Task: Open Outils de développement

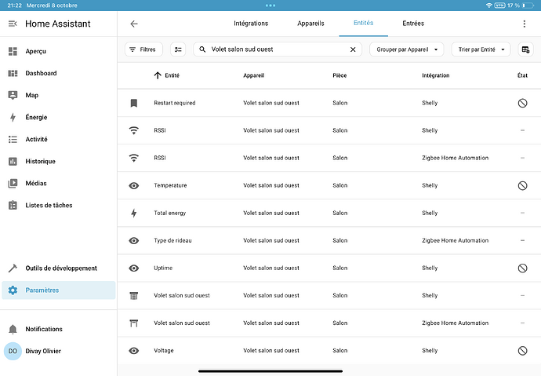Action: click(x=59, y=268)
